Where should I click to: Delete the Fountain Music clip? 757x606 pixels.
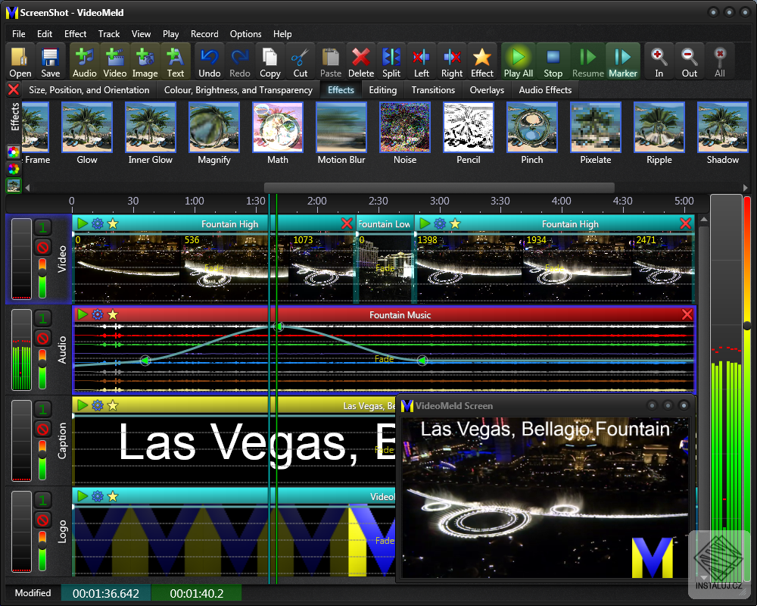coord(687,315)
